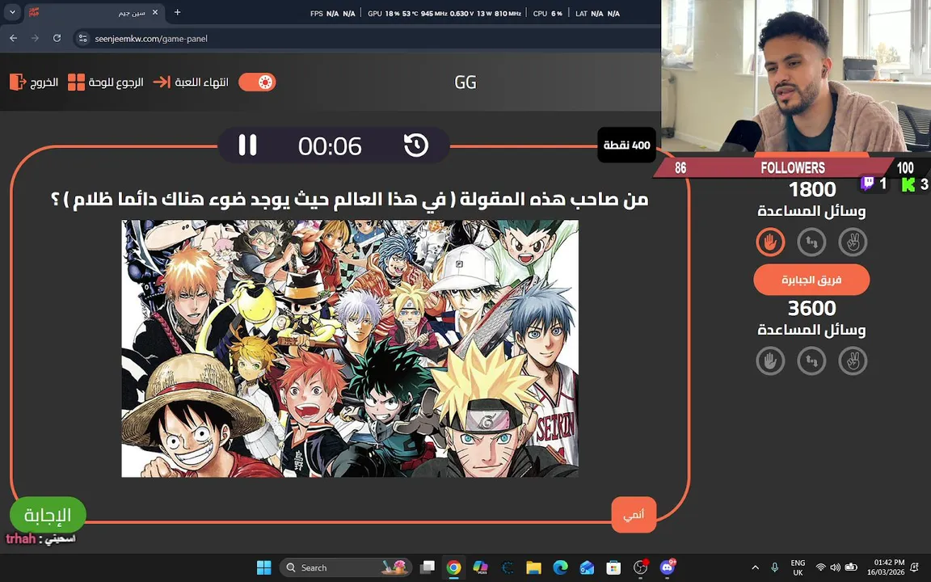
Task: Use first team's two-fingers lifeline
Action: (x=853, y=242)
